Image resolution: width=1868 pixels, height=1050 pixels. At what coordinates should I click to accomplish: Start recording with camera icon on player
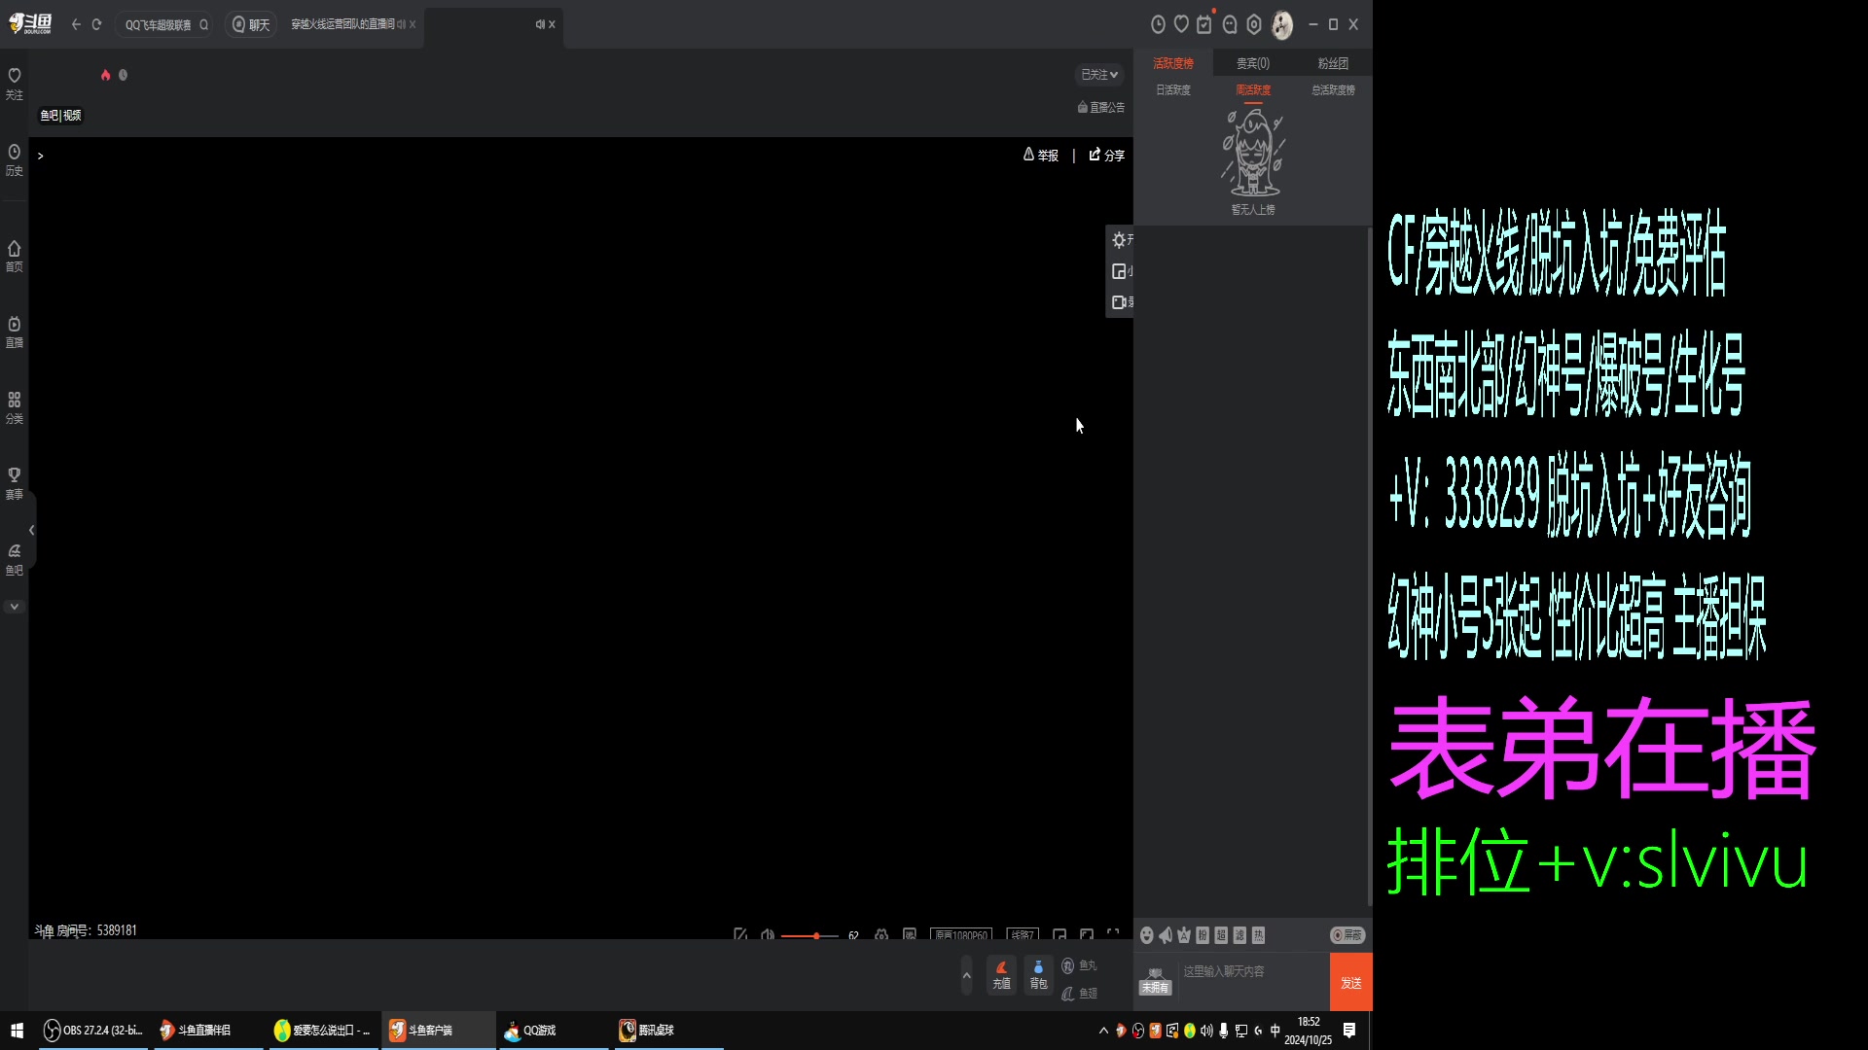point(1120,302)
